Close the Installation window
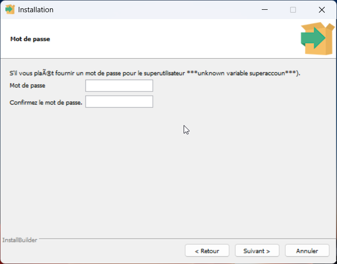The height and width of the screenshot is (264, 337). click(322, 10)
